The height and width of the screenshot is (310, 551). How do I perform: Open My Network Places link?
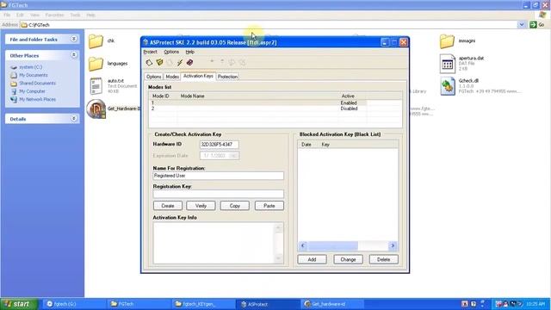37,100
